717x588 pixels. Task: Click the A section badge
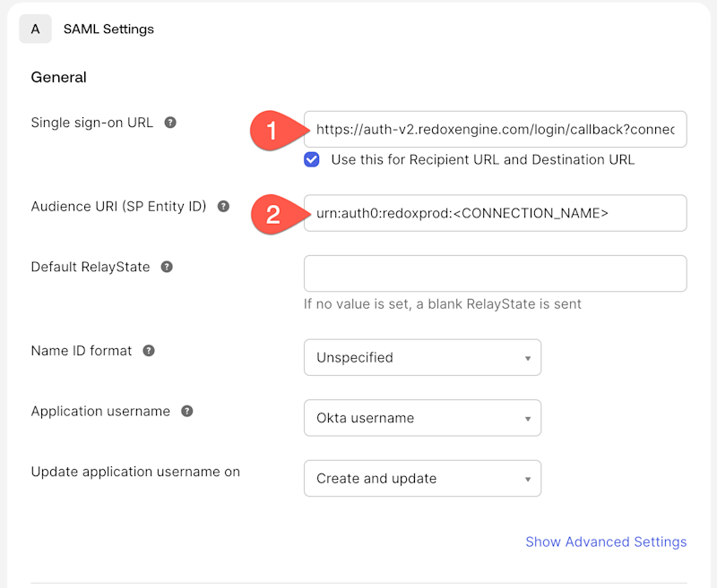(x=36, y=29)
